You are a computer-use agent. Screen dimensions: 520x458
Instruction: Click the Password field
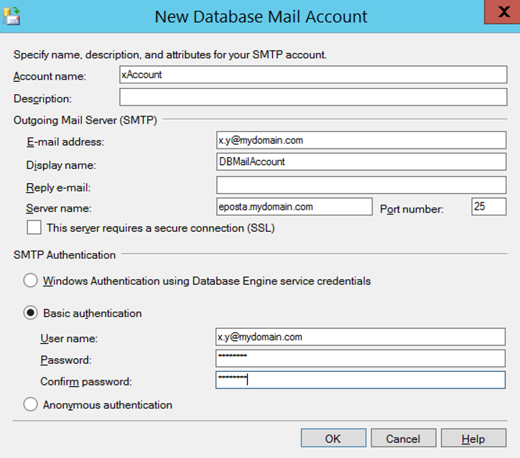361,358
